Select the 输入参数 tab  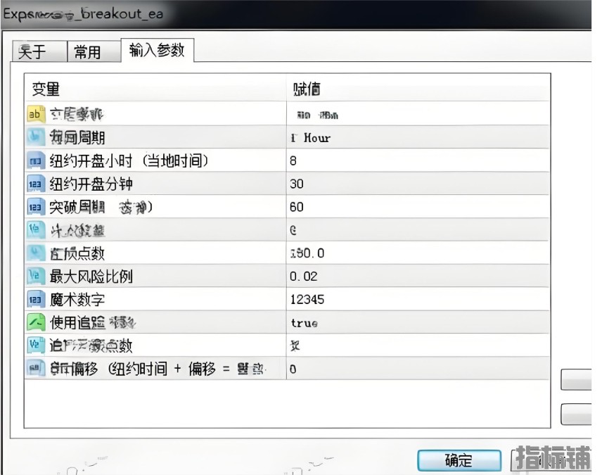[x=157, y=50]
